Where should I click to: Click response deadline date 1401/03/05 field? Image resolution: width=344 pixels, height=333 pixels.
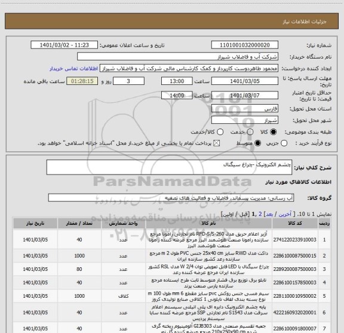(245, 81)
